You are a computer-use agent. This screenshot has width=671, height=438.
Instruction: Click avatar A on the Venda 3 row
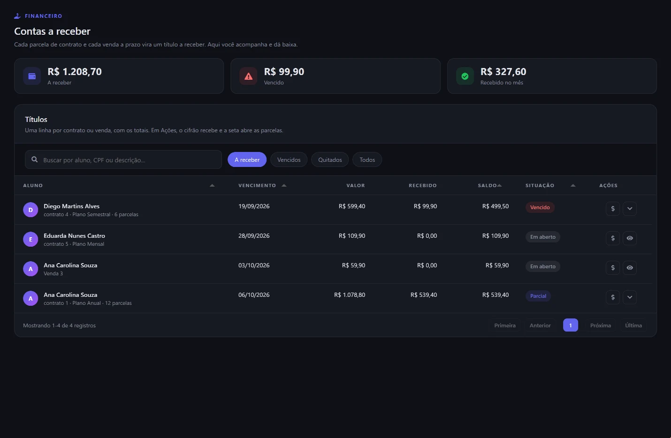pyautogui.click(x=30, y=269)
